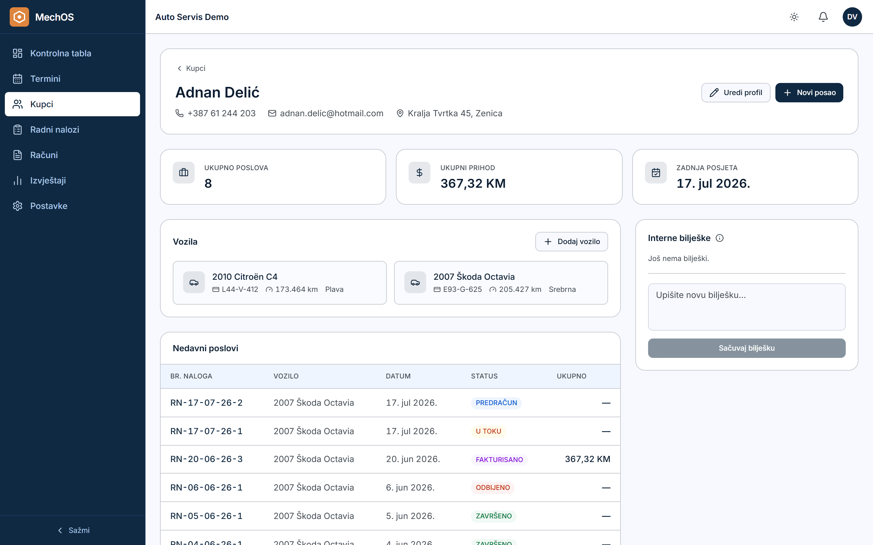Click the Računi document icon

[x=18, y=155]
